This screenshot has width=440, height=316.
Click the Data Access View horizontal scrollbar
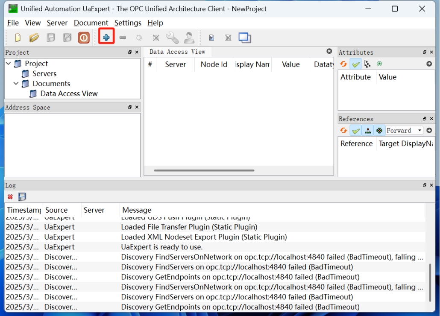(x=204, y=170)
